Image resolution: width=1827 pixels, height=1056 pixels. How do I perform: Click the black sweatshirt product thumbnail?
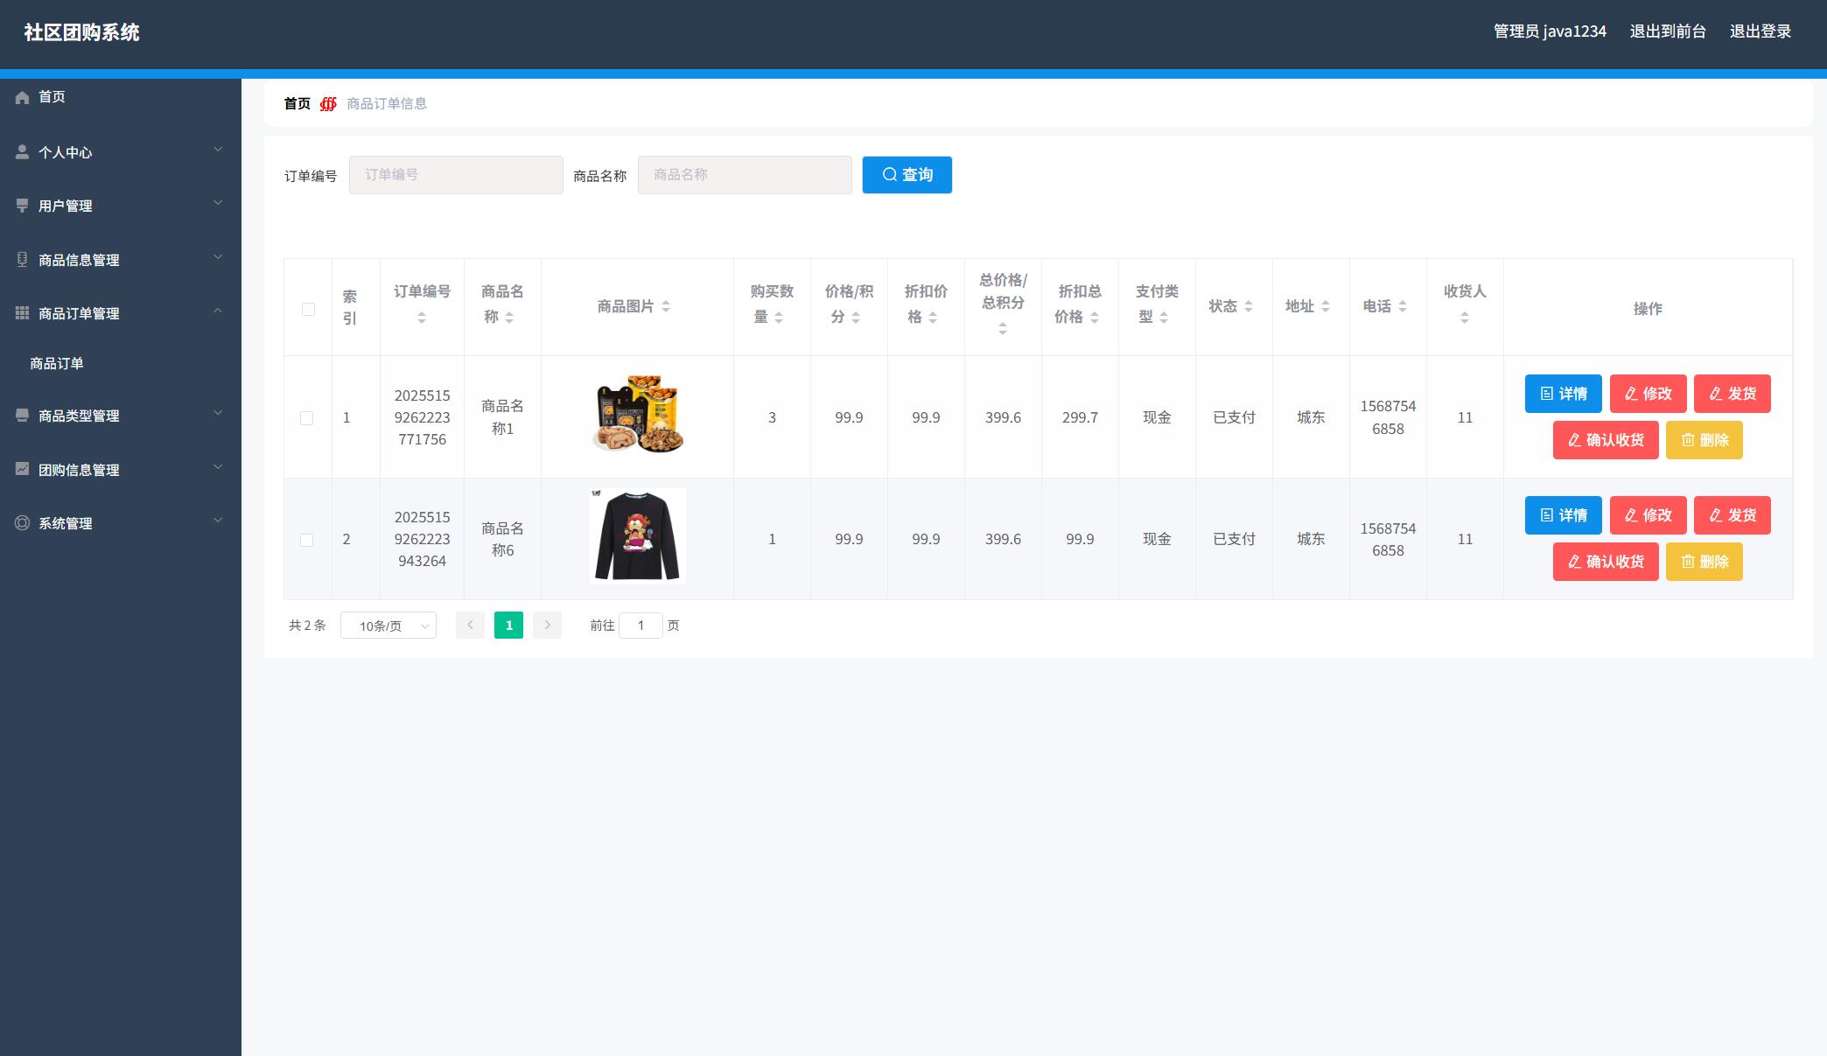point(637,535)
